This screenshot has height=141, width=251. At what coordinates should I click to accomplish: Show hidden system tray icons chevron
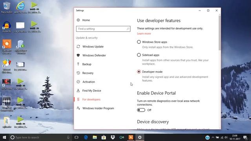pos(213,137)
